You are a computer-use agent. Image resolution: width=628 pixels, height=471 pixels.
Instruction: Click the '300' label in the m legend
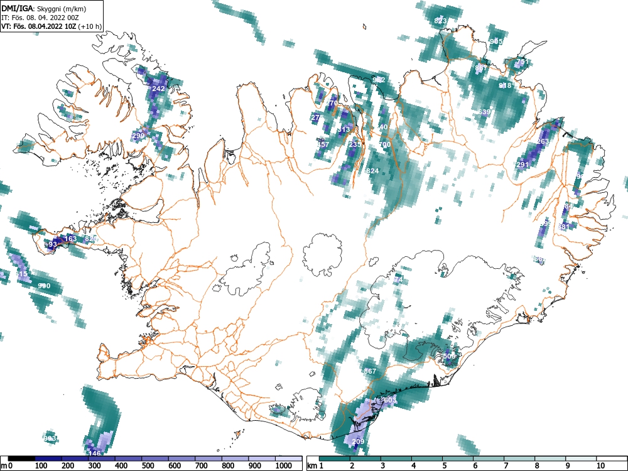tap(95, 465)
